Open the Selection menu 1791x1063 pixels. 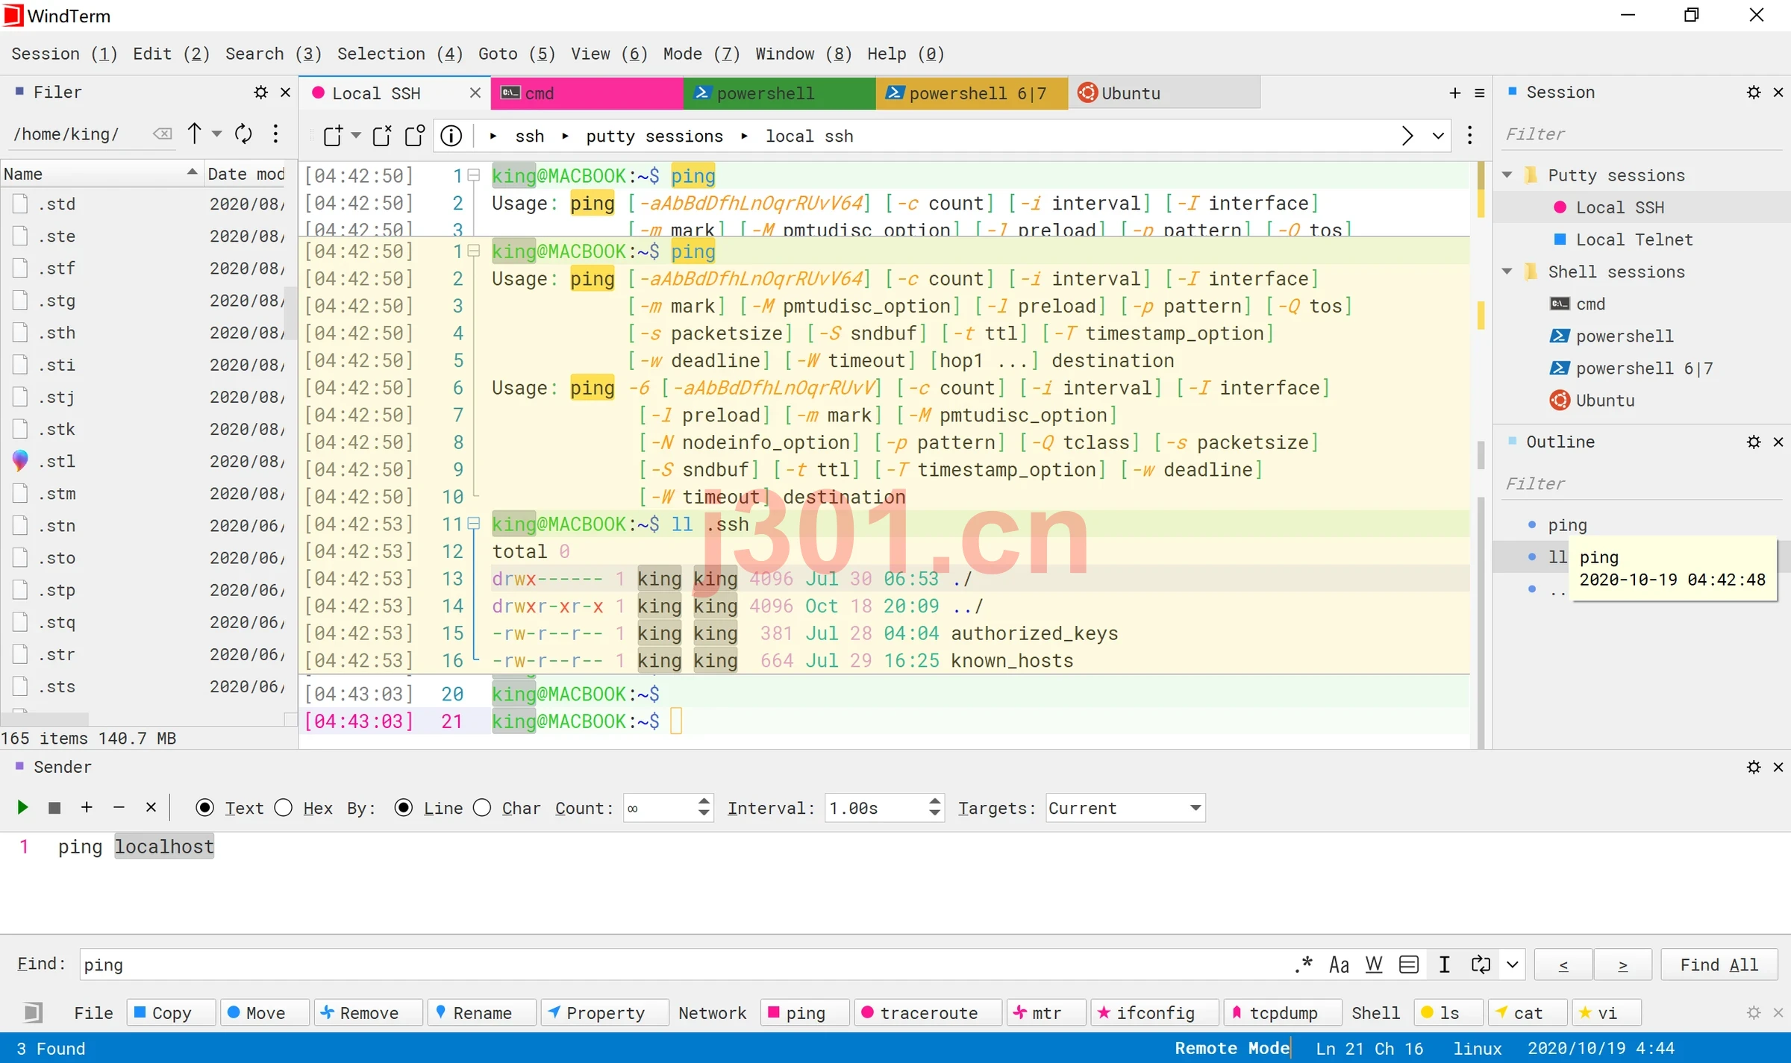(400, 54)
